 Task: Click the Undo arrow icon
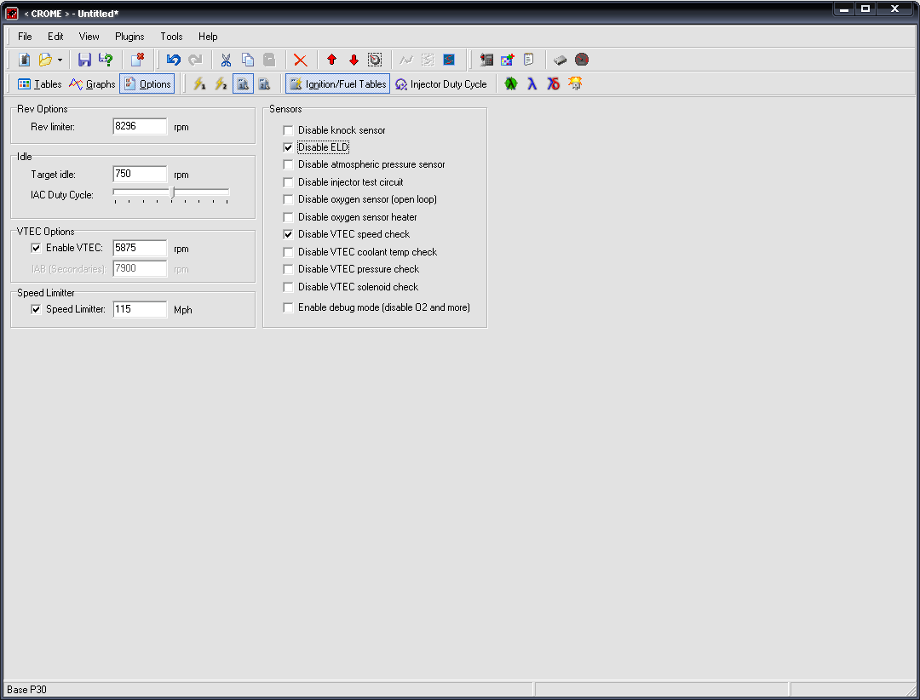click(174, 60)
